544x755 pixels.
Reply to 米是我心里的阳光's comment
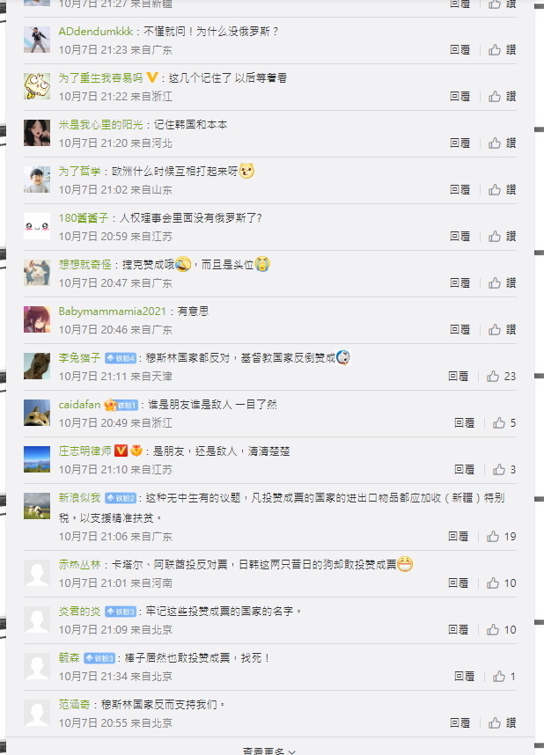(459, 143)
